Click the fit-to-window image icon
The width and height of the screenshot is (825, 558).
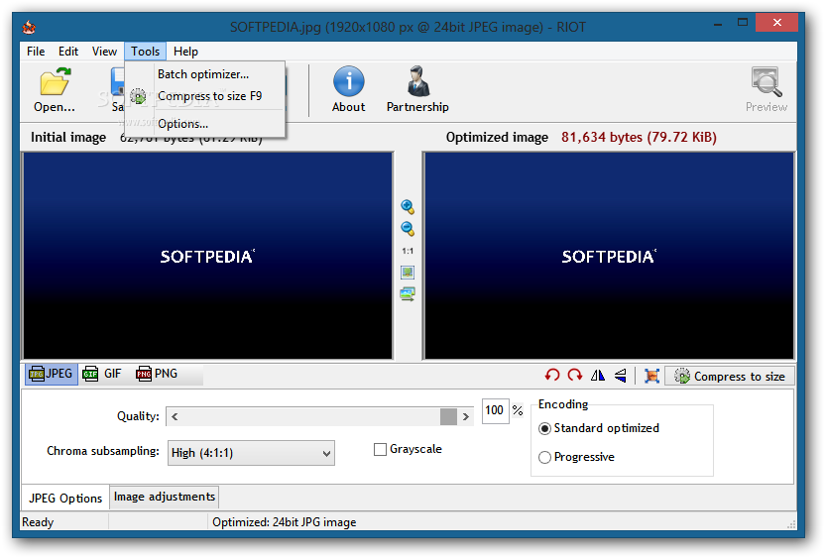pos(408,273)
